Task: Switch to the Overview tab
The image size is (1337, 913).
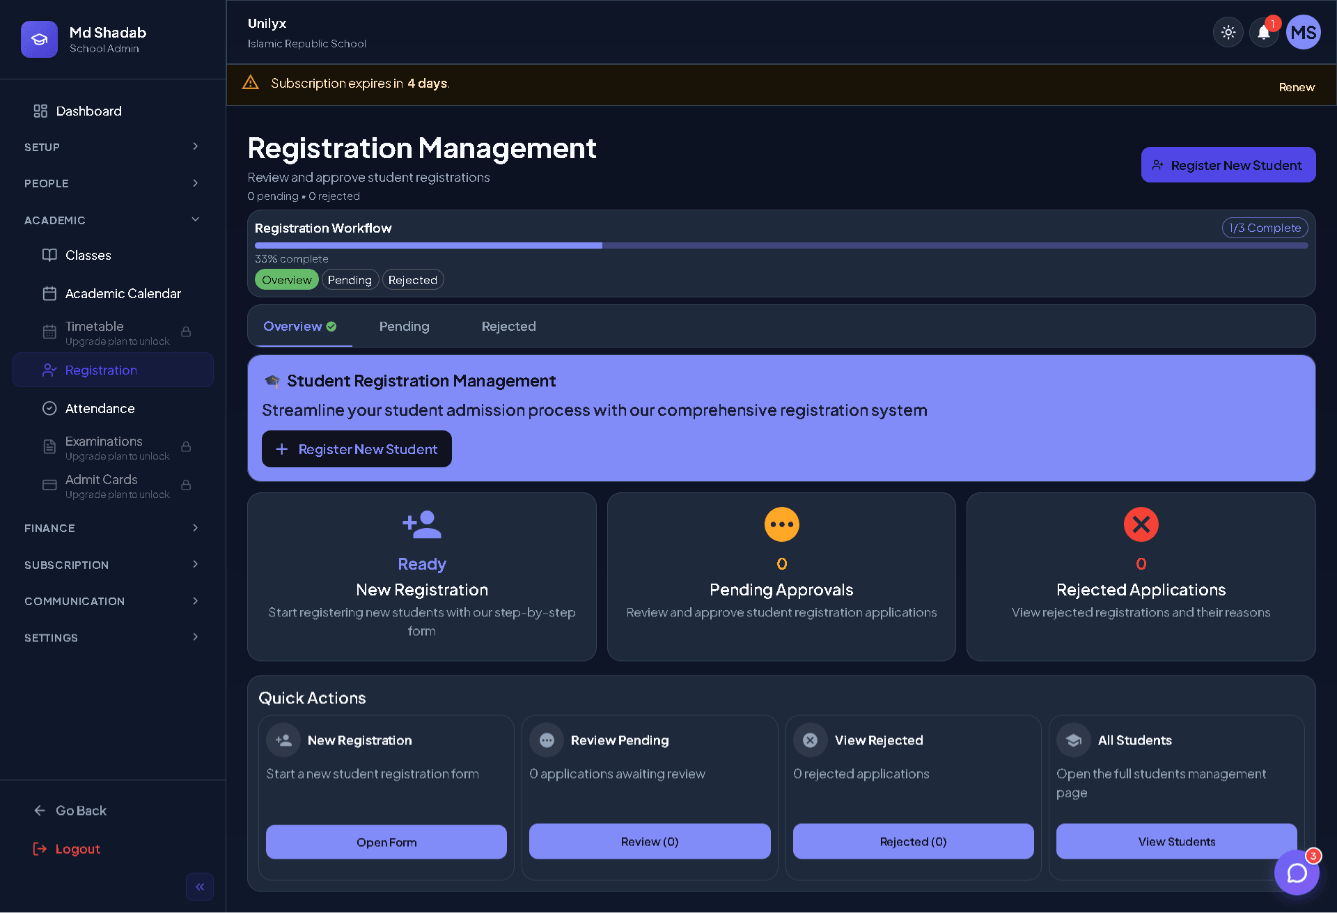Action: point(300,327)
